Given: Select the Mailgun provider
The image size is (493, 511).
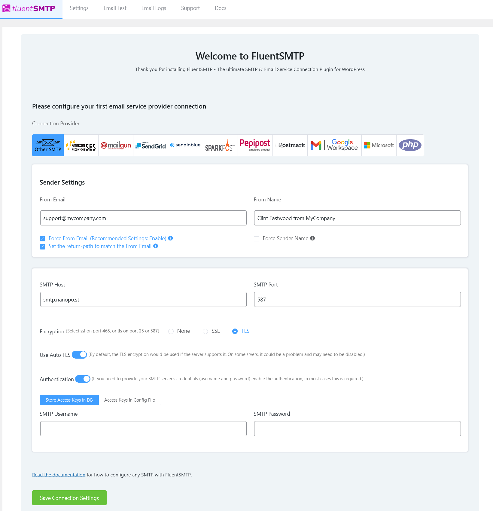Looking at the screenshot, I should 116,145.
